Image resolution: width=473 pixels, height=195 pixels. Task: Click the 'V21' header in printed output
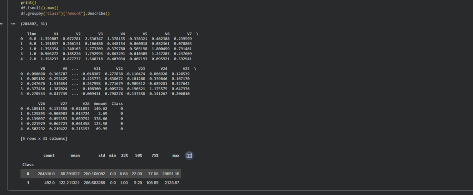point(97,69)
